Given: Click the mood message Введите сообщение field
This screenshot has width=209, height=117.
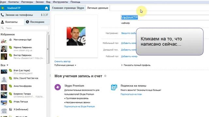Looking at the screenshot, I should [129, 33].
